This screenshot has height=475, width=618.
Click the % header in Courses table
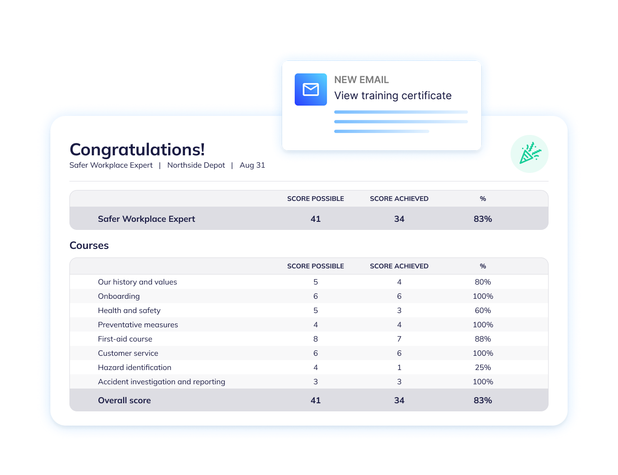pyautogui.click(x=483, y=266)
